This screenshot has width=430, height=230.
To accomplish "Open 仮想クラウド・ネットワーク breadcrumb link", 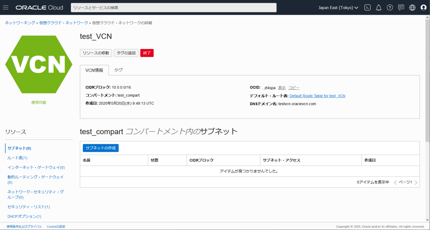I will pyautogui.click(x=63, y=23).
